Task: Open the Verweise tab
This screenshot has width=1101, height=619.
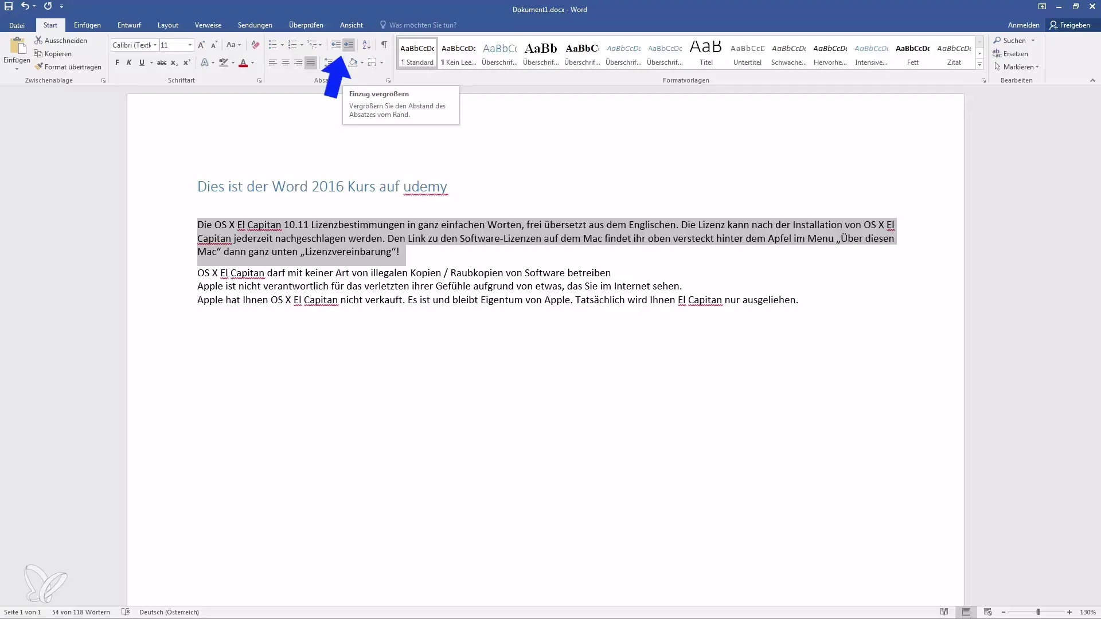Action: 208,25
